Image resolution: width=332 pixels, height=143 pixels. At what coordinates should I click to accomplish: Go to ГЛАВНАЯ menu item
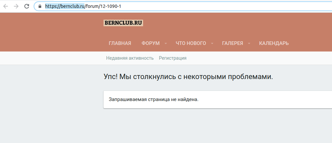[x=120, y=43]
